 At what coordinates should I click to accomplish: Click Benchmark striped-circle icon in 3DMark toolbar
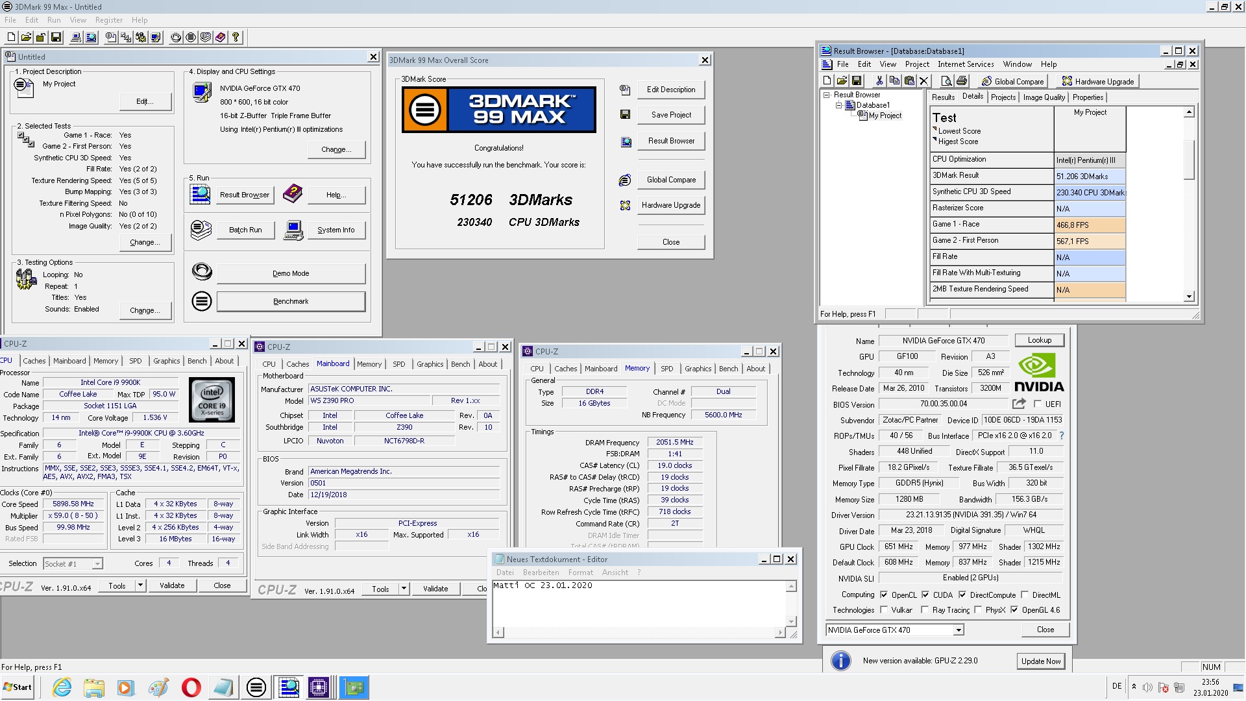pos(191,38)
